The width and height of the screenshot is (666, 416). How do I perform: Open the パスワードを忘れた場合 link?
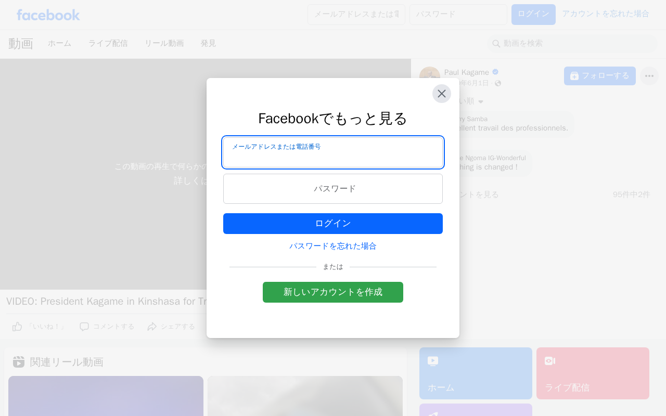point(333,246)
